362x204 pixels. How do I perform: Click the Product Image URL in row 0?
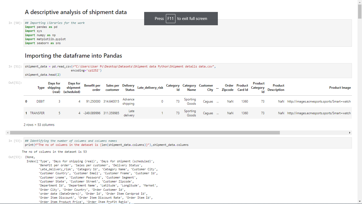(x=319, y=101)
